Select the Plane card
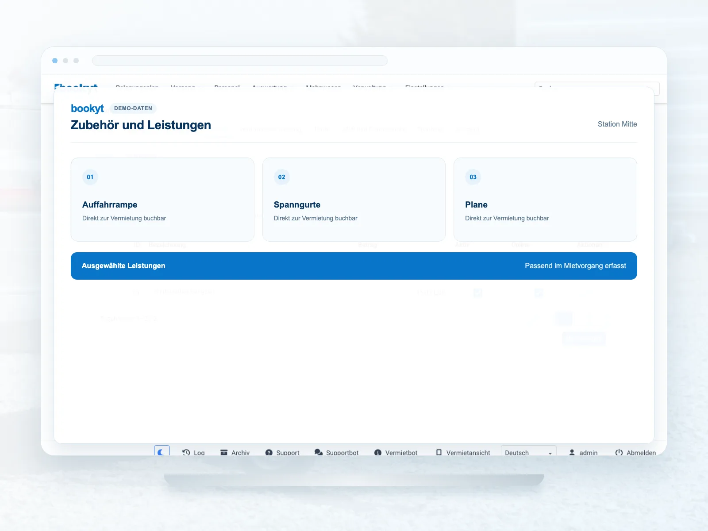 point(545,200)
